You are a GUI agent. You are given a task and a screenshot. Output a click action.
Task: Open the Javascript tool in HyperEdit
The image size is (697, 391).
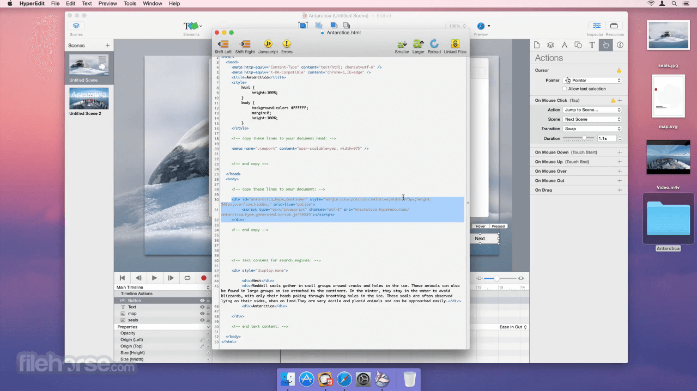(268, 44)
